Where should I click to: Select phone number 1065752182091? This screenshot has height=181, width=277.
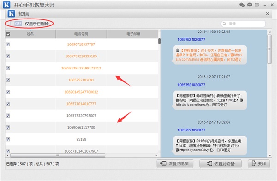81,80
